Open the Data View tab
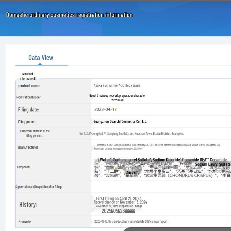The height and width of the screenshot is (231, 231). (x=41, y=57)
